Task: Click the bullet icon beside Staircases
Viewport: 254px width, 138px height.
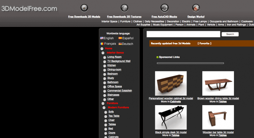Action: click(105, 95)
